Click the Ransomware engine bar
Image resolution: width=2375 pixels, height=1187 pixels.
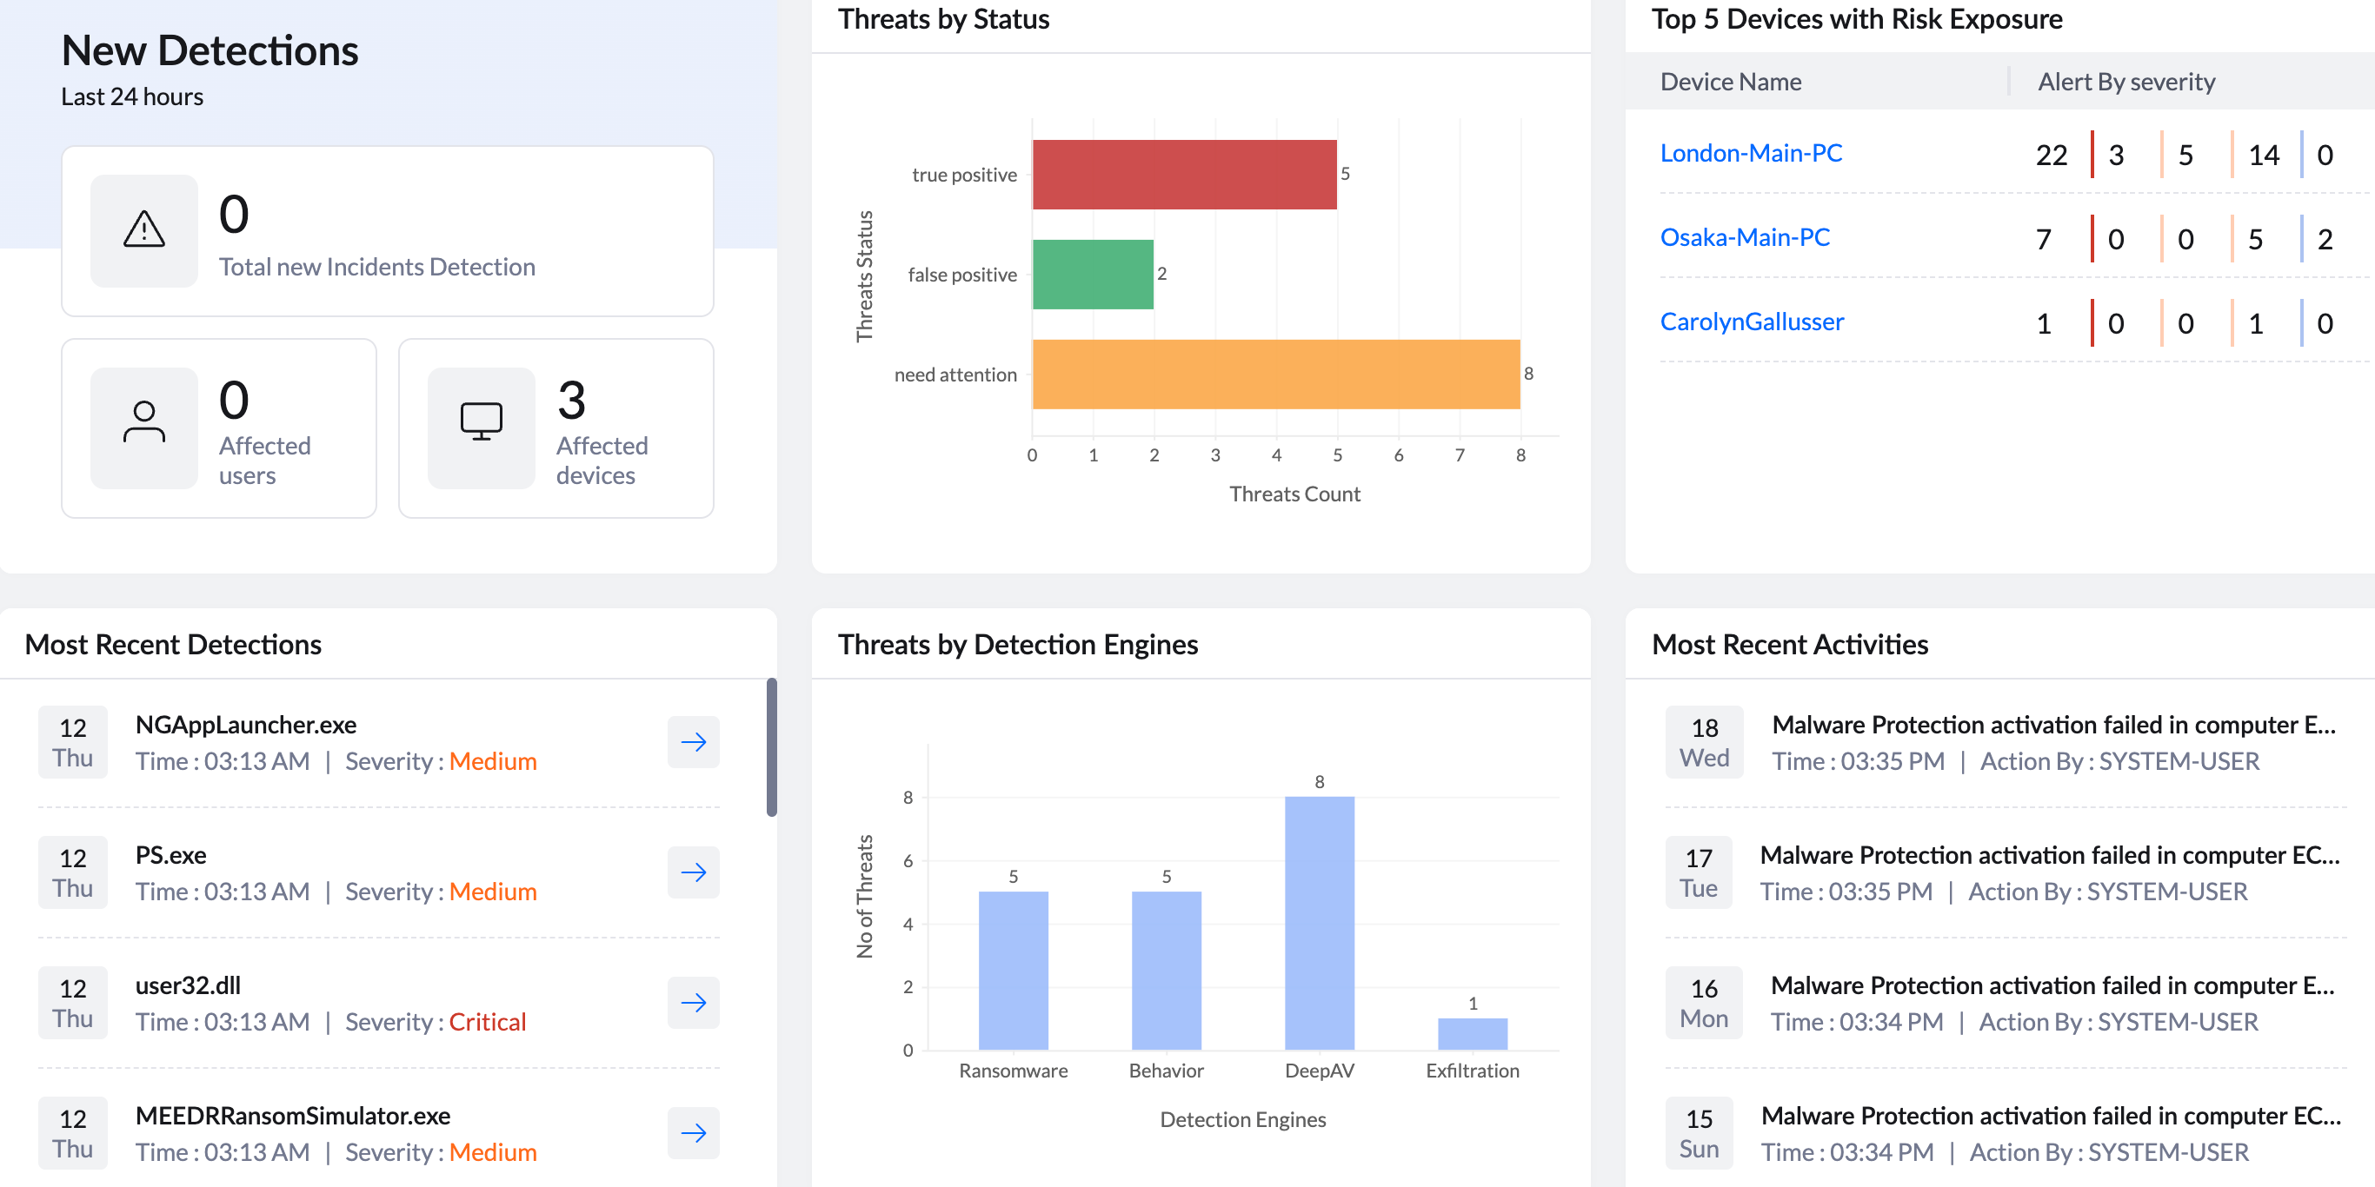tap(1014, 971)
